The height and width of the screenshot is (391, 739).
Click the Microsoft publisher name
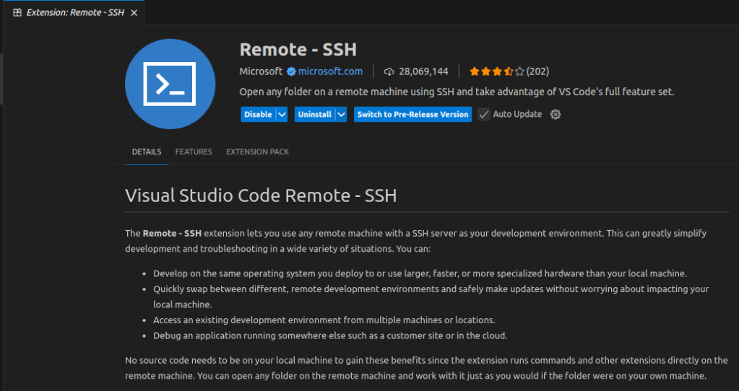coord(261,71)
